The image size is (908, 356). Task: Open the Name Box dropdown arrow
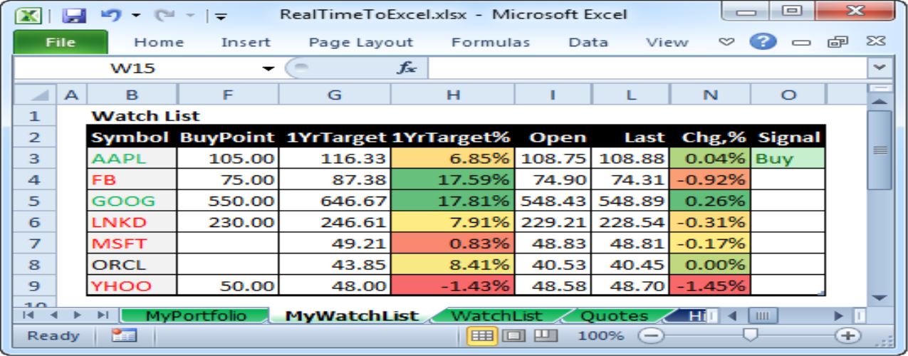click(268, 69)
